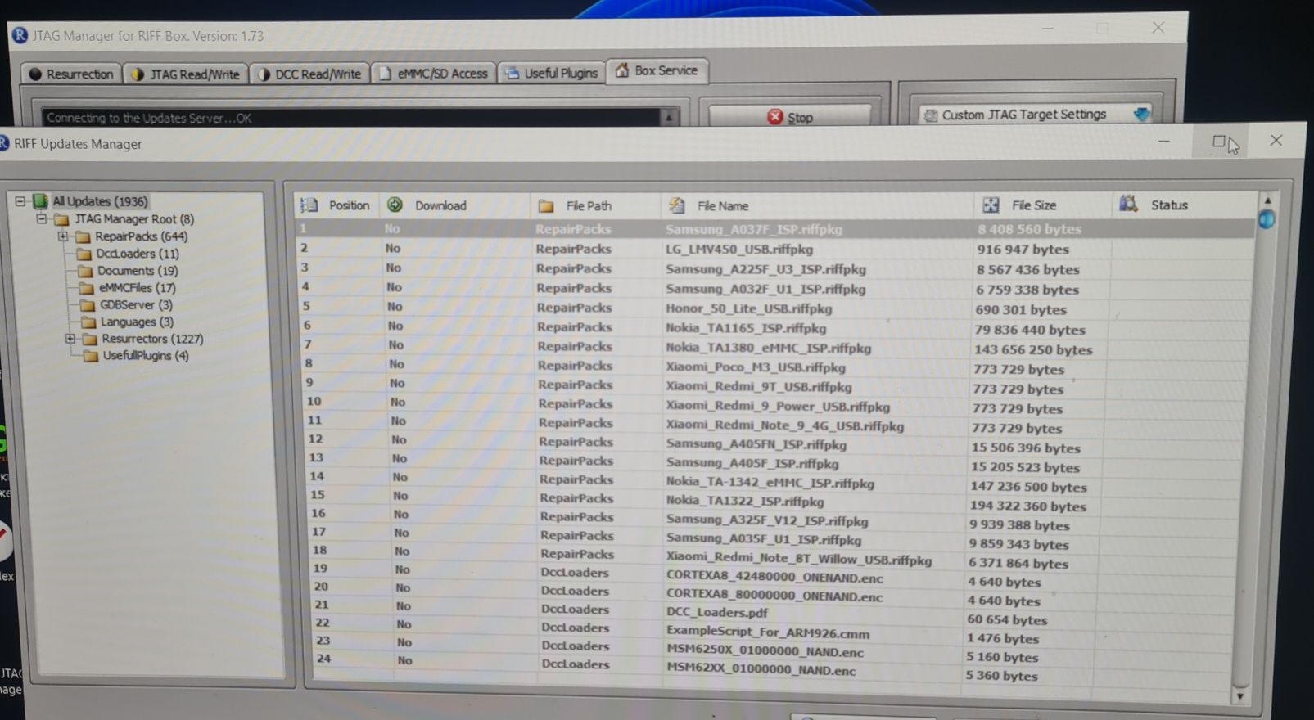Sort by the Position column header
1314x720 pixels.
[336, 205]
